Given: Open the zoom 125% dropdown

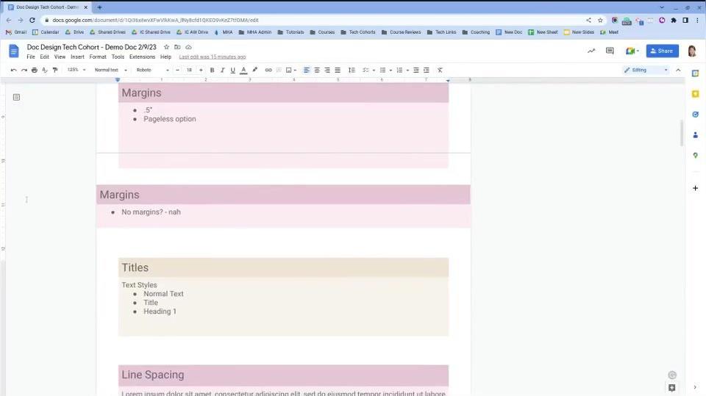Looking at the screenshot, I should coord(76,70).
